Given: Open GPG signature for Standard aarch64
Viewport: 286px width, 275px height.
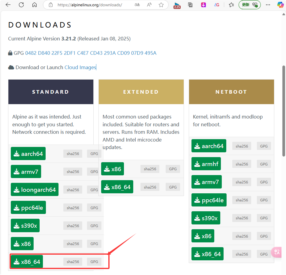Looking at the screenshot, I should tap(94, 154).
